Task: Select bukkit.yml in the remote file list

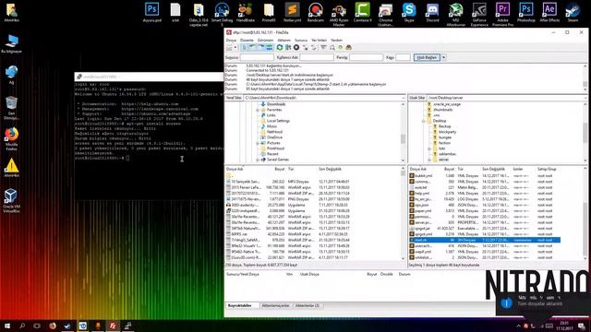Action: pos(423,176)
